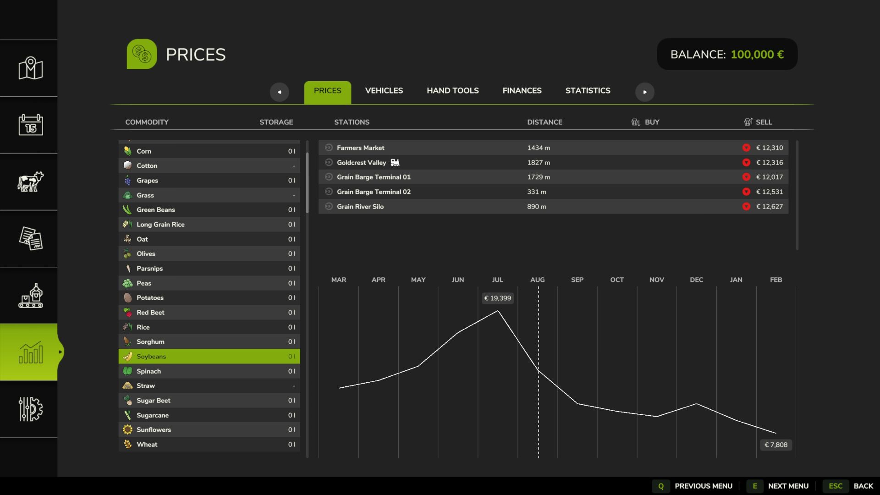Switch to the Finances tab
This screenshot has width=880, height=495.
(522, 91)
